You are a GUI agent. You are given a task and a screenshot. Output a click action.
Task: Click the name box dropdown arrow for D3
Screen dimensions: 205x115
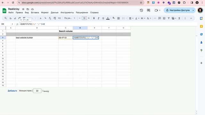pyautogui.click(x=12, y=24)
